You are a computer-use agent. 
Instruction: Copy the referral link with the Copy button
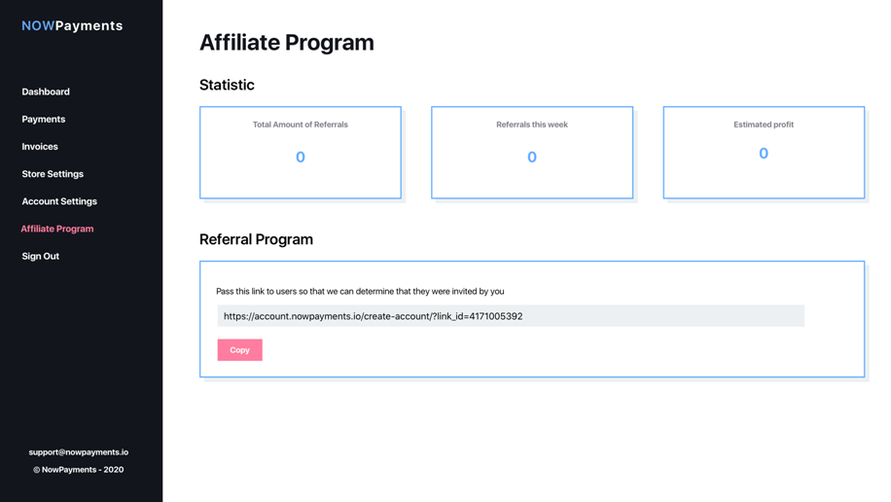[x=240, y=350]
